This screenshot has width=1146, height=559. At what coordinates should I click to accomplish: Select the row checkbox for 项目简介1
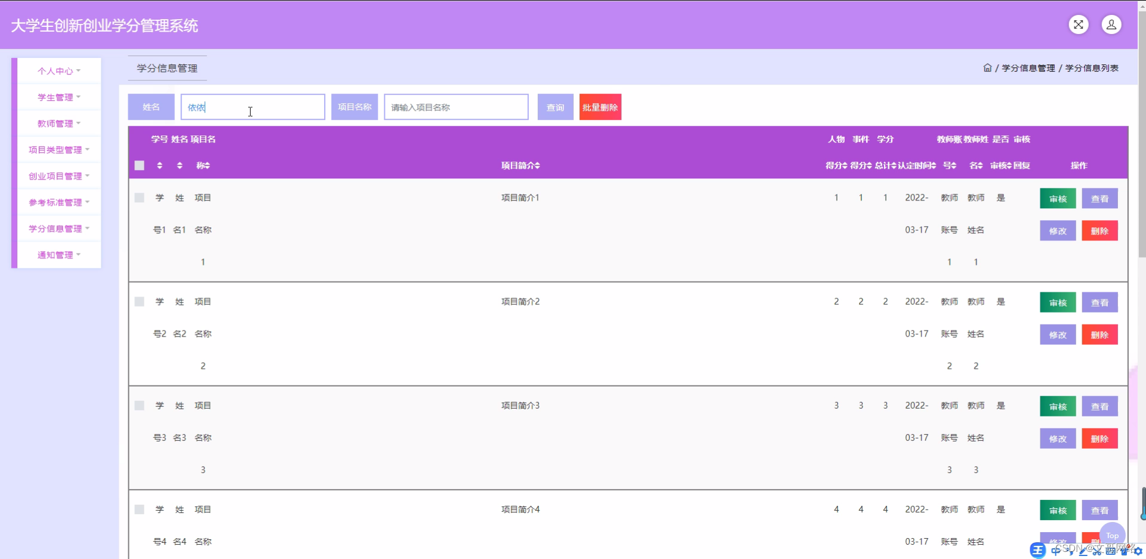(x=140, y=197)
